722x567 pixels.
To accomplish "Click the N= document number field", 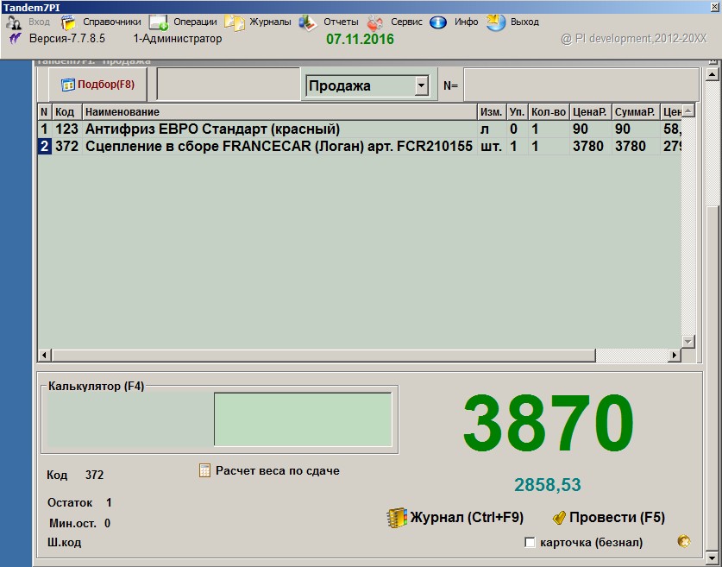I will [581, 85].
